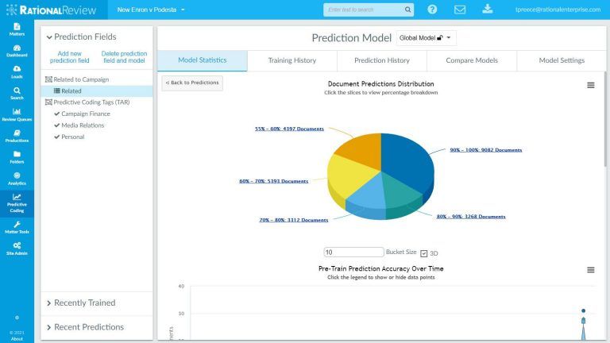610x343 pixels.
Task: Click the Bucket Size input field
Action: (x=353, y=252)
